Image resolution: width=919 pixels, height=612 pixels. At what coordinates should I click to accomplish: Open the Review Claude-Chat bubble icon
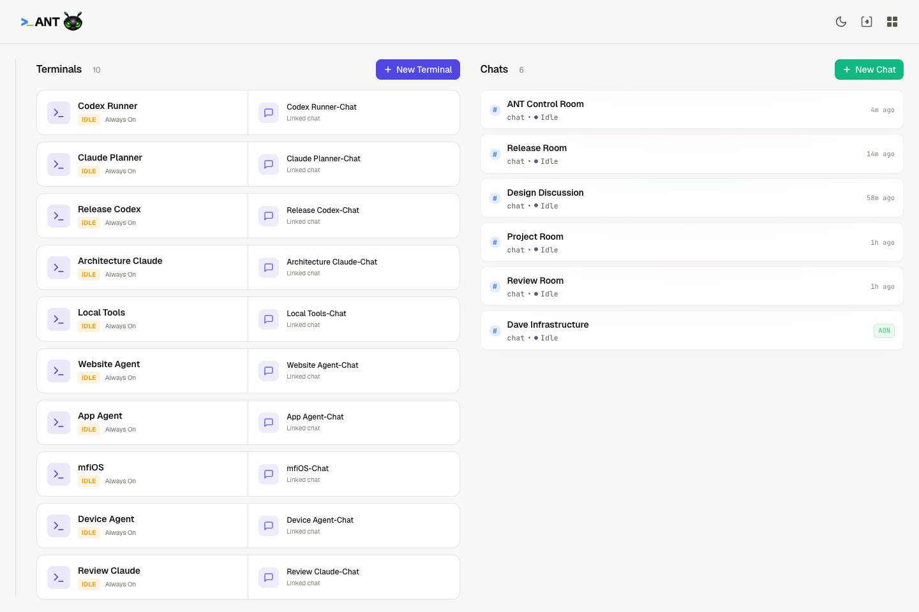point(268,577)
